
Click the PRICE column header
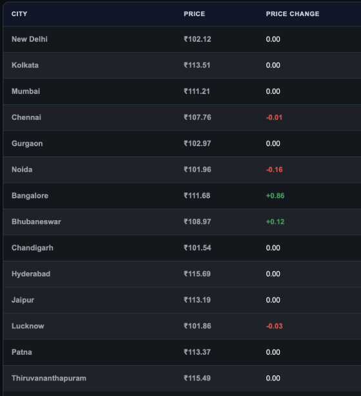[194, 14]
